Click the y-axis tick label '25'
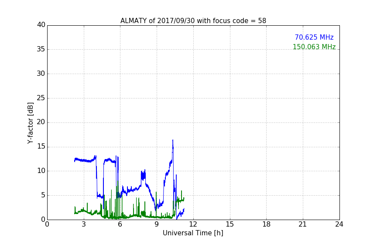The height and width of the screenshot is (251, 377). (x=41, y=98)
